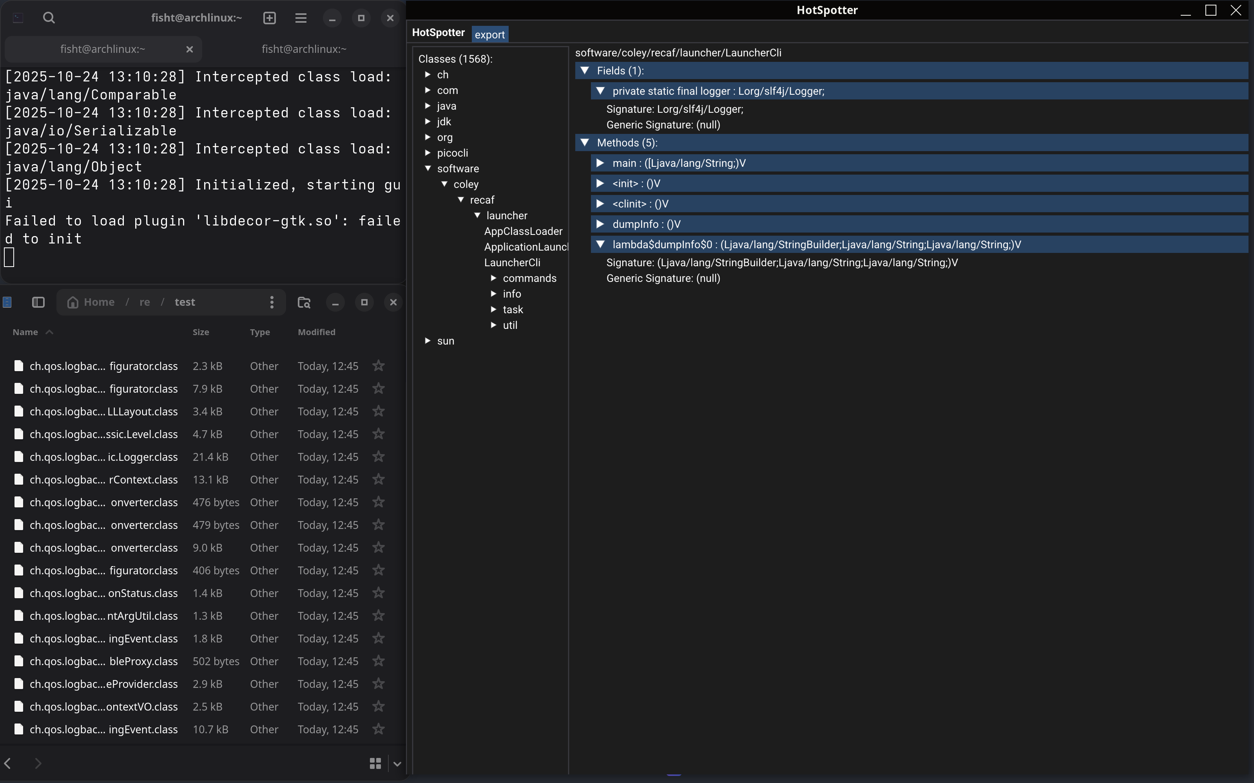Select the ApplicationLauncher class in tree
This screenshot has height=783, width=1254.
(526, 247)
